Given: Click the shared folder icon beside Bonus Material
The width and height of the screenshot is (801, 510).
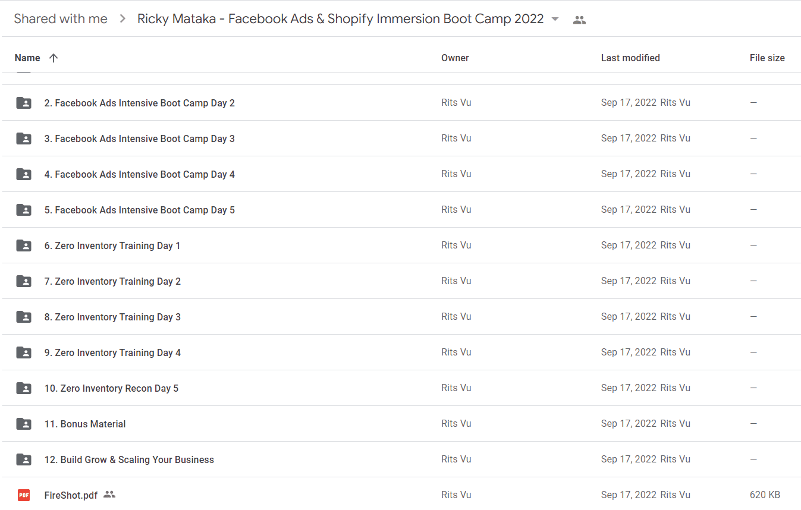Looking at the screenshot, I should [24, 424].
